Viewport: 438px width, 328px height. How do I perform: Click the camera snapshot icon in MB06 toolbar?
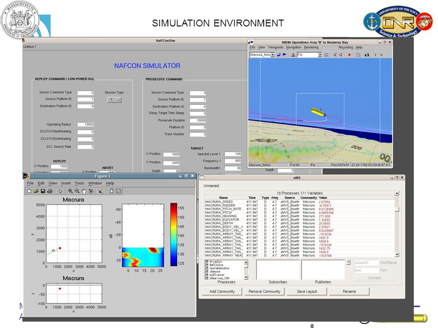(367, 55)
